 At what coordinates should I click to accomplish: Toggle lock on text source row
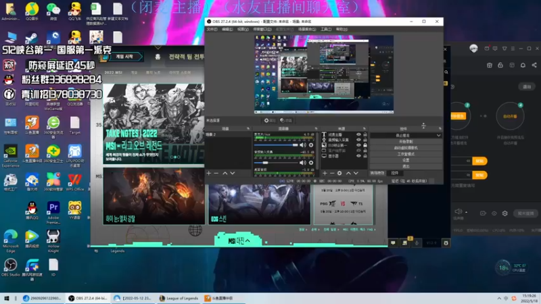(x=365, y=134)
